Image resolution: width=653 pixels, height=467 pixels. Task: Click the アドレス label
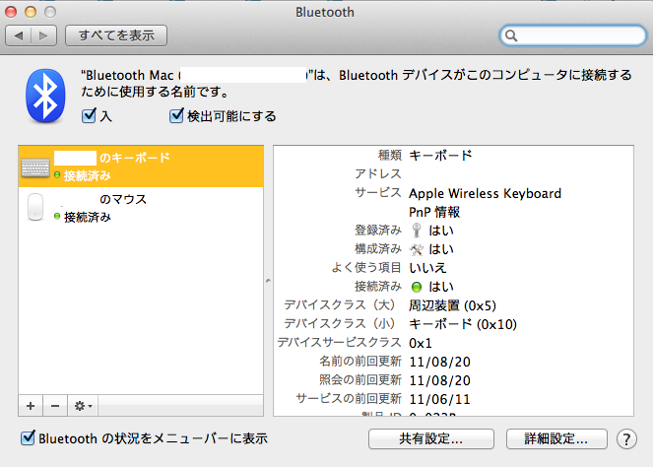pyautogui.click(x=378, y=173)
